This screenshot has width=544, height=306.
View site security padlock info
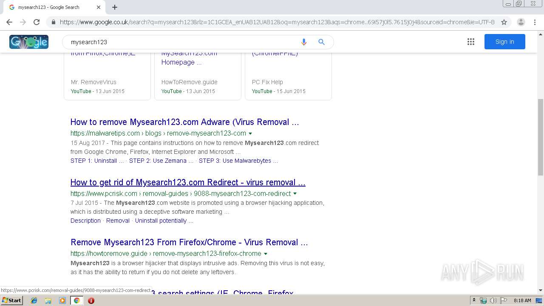(53, 22)
